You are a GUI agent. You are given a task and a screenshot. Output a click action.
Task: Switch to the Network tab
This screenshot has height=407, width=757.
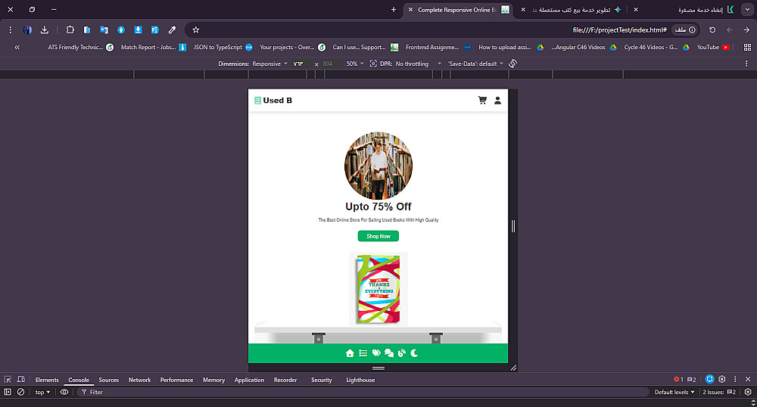pos(139,380)
